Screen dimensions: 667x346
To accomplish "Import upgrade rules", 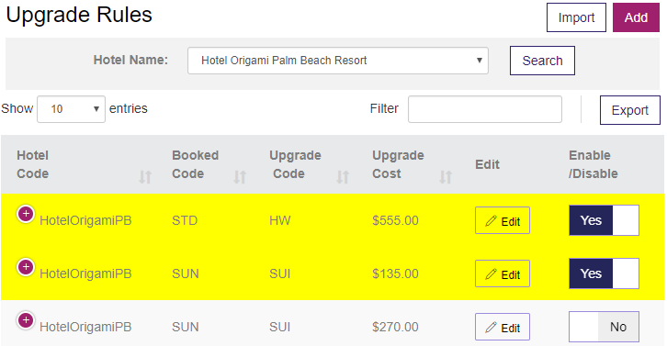I will pyautogui.click(x=576, y=17).
